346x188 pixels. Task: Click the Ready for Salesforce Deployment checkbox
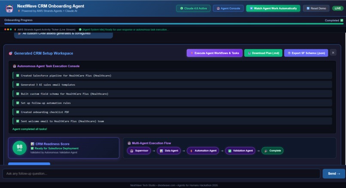[32, 148]
